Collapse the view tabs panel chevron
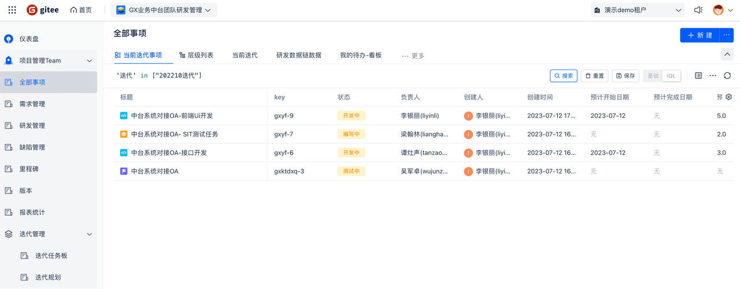The width and height of the screenshot is (740, 289). tap(727, 54)
